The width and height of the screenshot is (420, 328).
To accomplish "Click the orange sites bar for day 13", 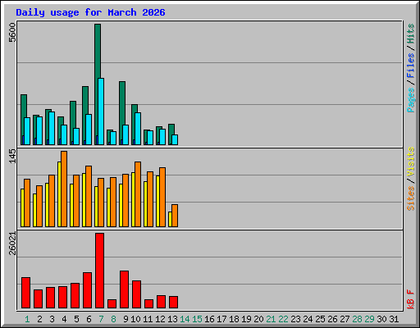I will click(175, 216).
